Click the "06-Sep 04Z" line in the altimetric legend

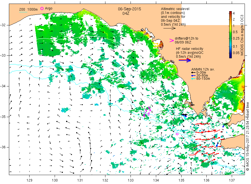[x=170, y=21]
